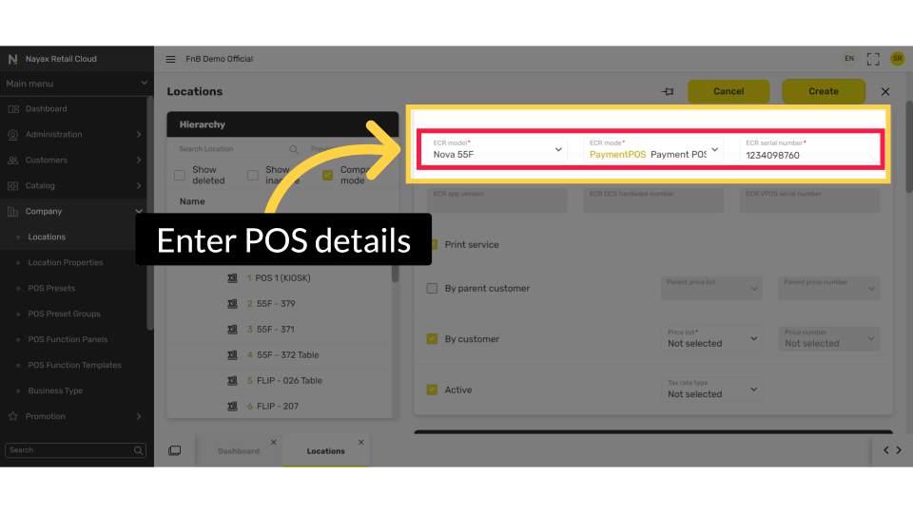Open the ECR mode dropdown
The image size is (913, 513).
click(x=653, y=150)
